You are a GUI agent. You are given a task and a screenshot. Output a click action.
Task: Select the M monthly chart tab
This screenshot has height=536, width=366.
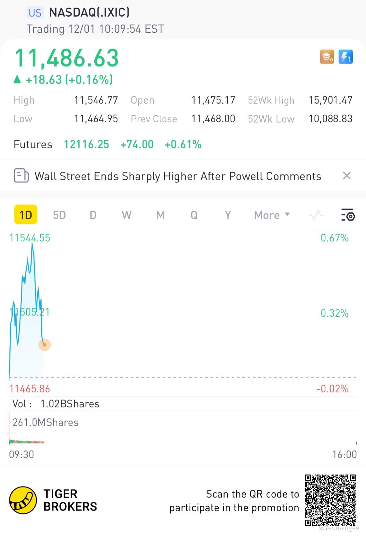click(x=160, y=215)
